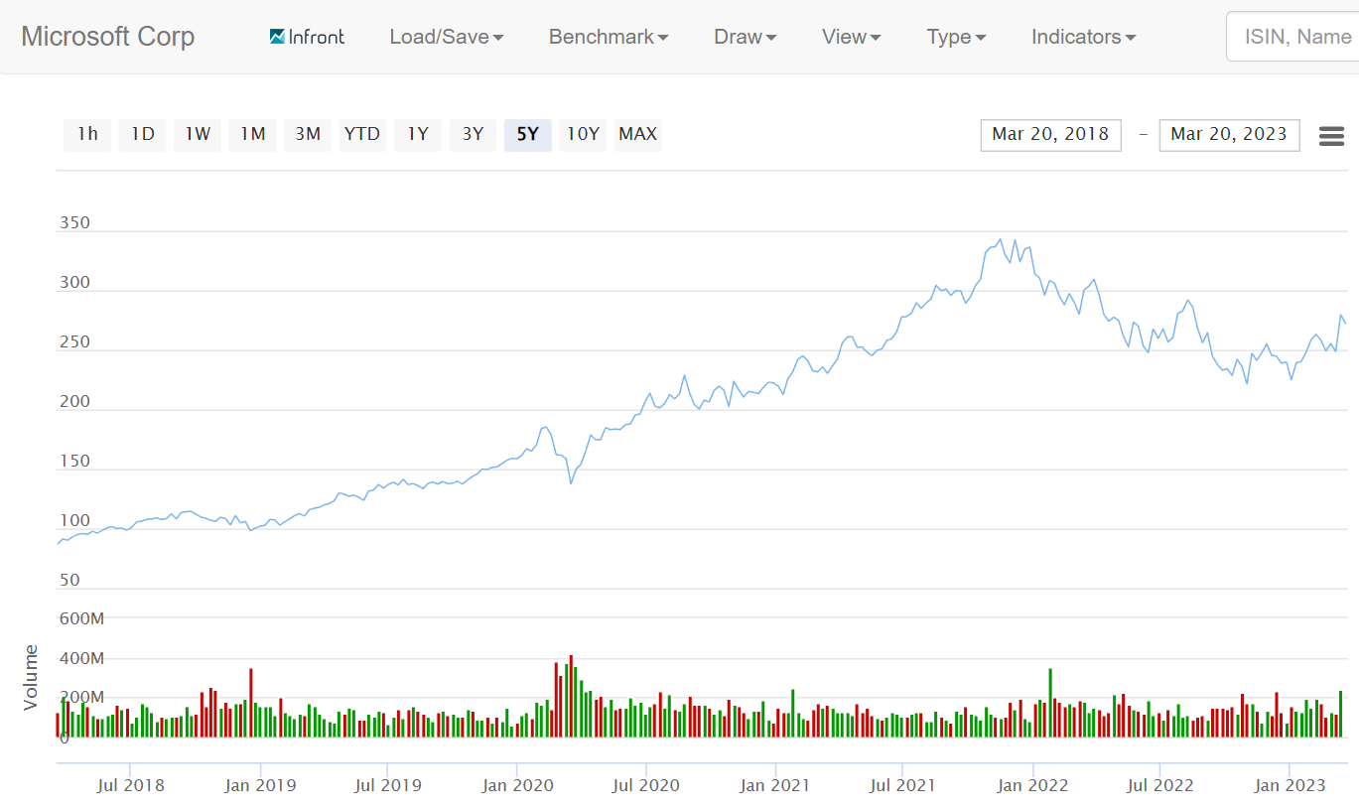This screenshot has height=809, width=1359.
Task: Click the 300 price axis label
Action: [x=74, y=282]
